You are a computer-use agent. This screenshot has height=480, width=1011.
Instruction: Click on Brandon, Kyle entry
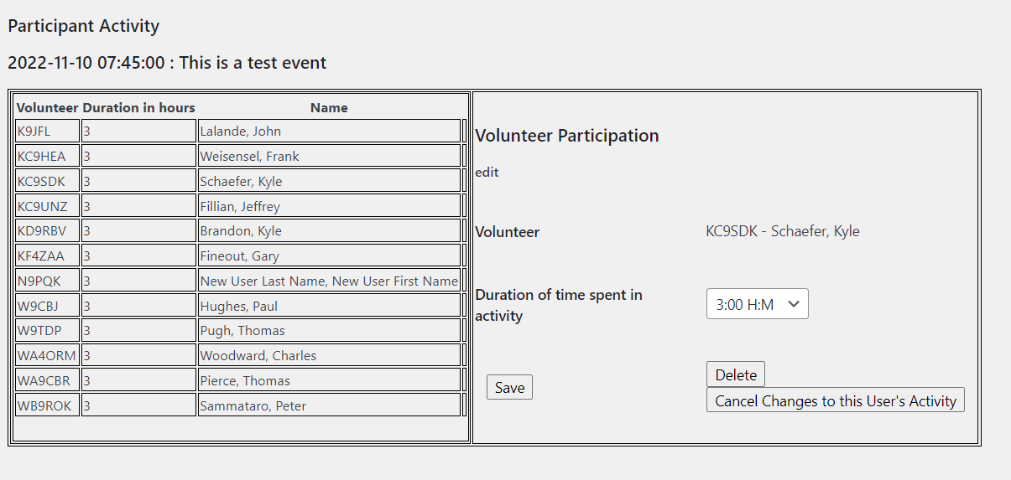coord(329,230)
